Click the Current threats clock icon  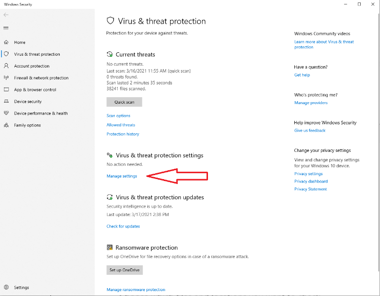click(x=109, y=54)
